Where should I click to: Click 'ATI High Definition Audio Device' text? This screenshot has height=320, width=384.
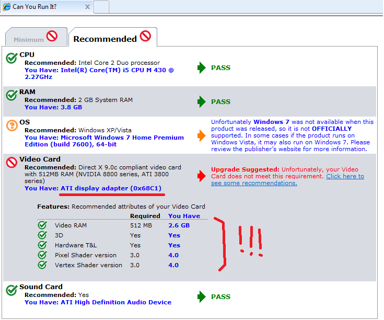pyautogui.click(x=116, y=302)
